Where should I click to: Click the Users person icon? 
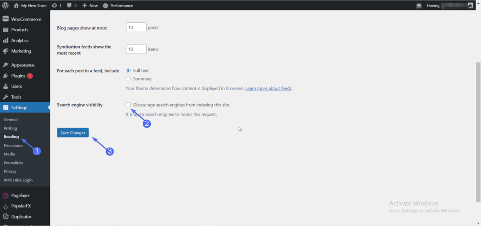6,86
